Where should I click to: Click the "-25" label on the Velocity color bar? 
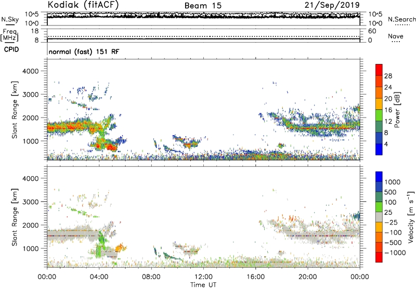(x=391, y=222)
